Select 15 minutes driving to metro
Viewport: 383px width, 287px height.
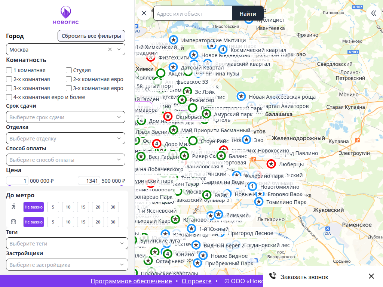(x=83, y=222)
